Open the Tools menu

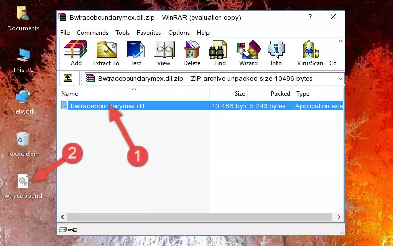click(x=123, y=33)
